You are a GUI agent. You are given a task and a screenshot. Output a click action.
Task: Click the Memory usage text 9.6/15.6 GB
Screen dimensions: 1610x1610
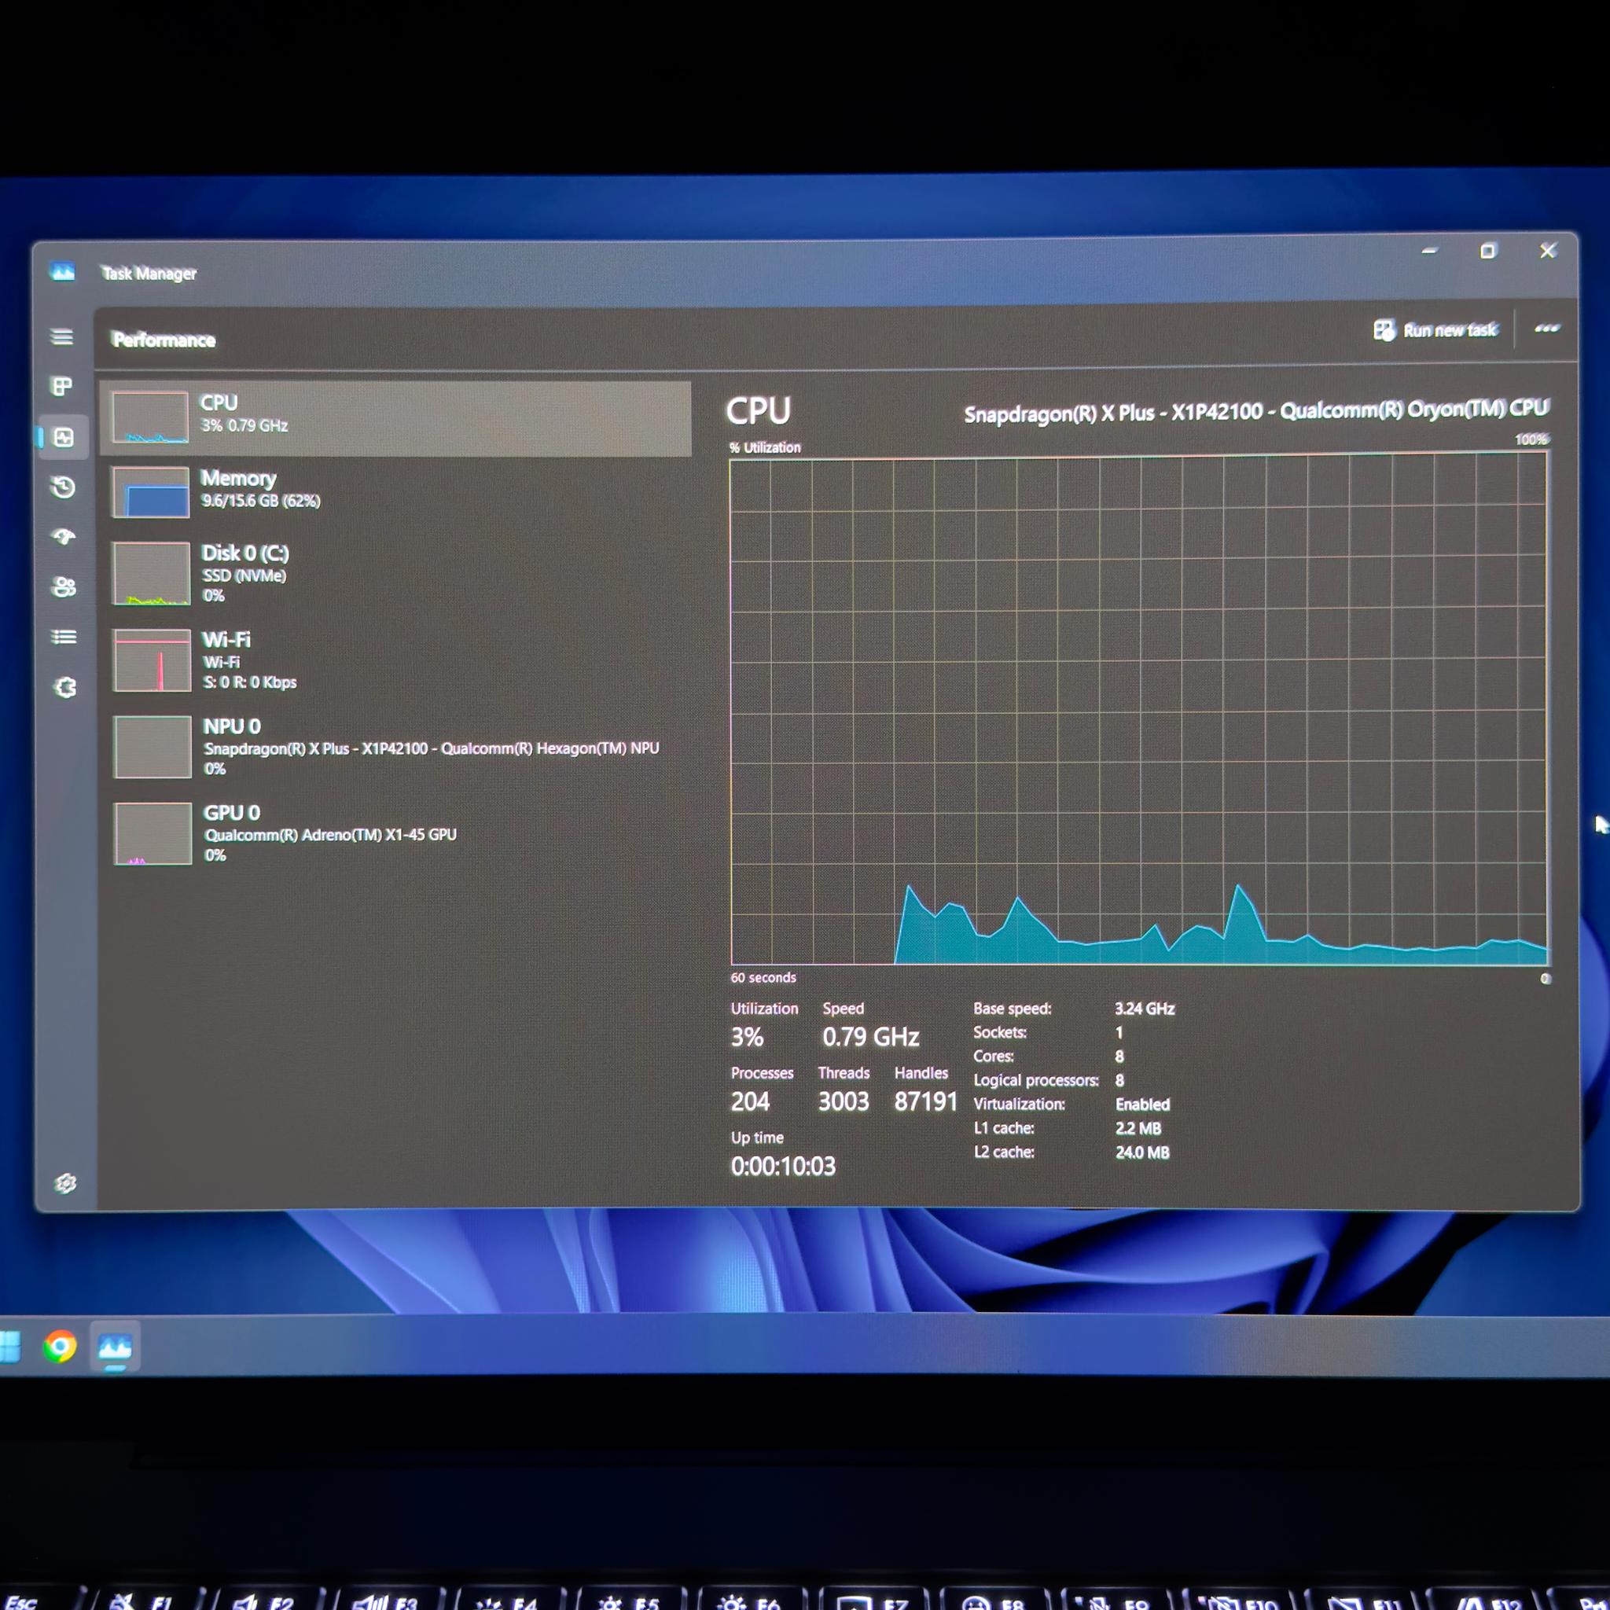pyautogui.click(x=261, y=501)
